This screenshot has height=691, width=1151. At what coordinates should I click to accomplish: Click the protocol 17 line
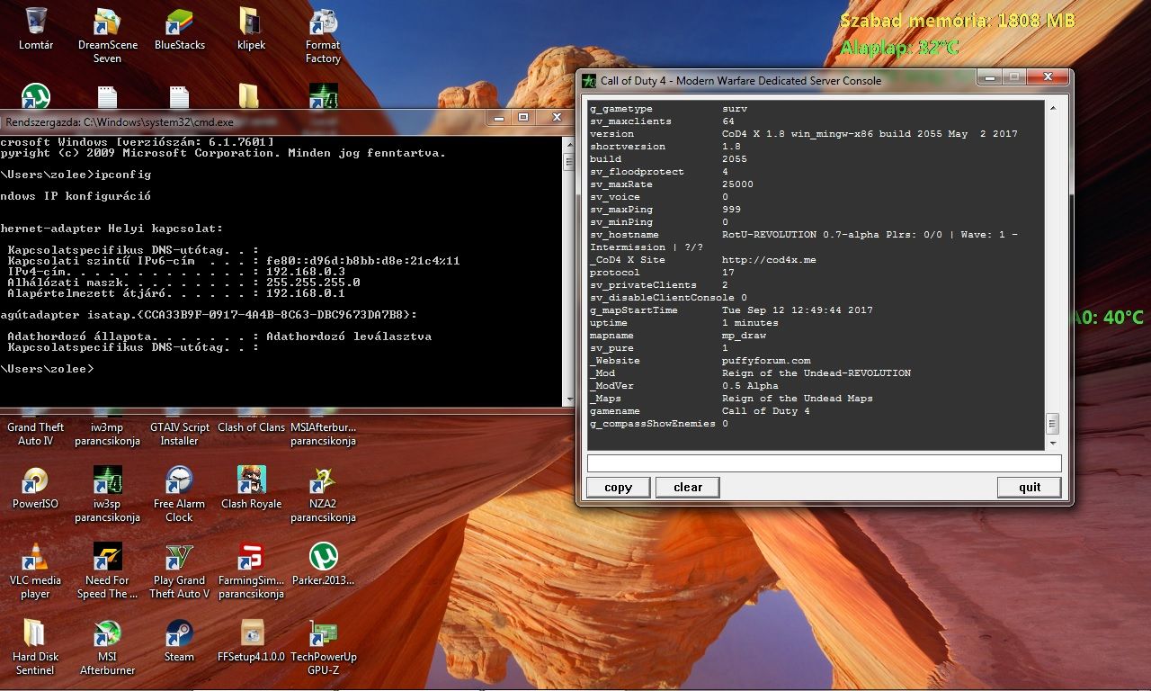[662, 273]
